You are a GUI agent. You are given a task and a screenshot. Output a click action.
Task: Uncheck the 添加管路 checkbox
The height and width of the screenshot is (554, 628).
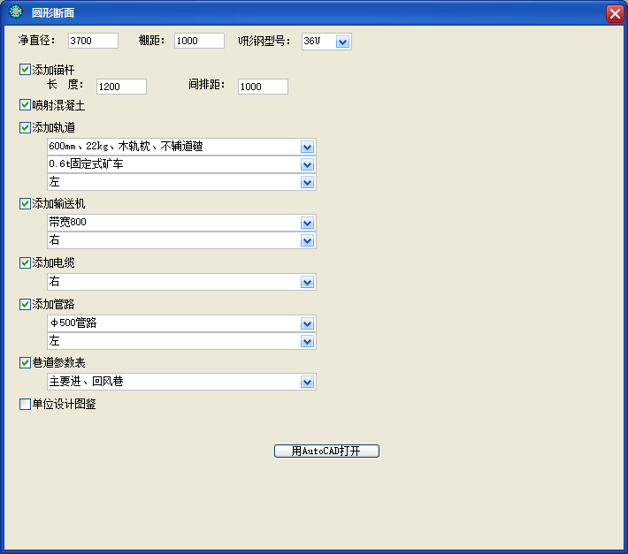25,304
